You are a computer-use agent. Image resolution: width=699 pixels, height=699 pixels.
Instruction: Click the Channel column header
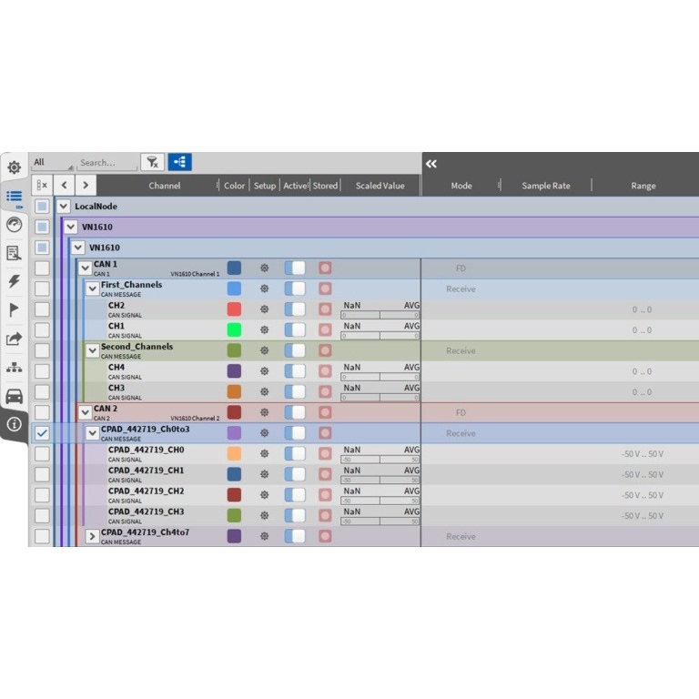(165, 186)
